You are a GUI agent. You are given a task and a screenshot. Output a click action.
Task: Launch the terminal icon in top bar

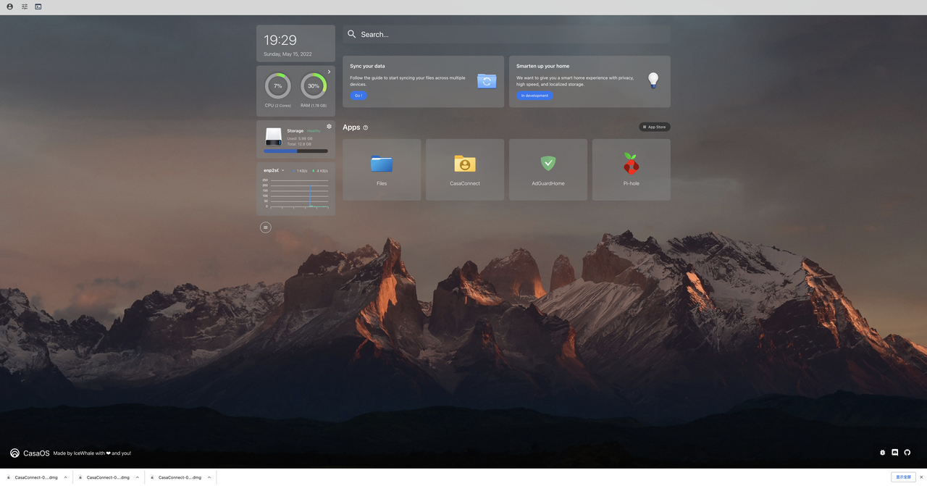point(38,7)
